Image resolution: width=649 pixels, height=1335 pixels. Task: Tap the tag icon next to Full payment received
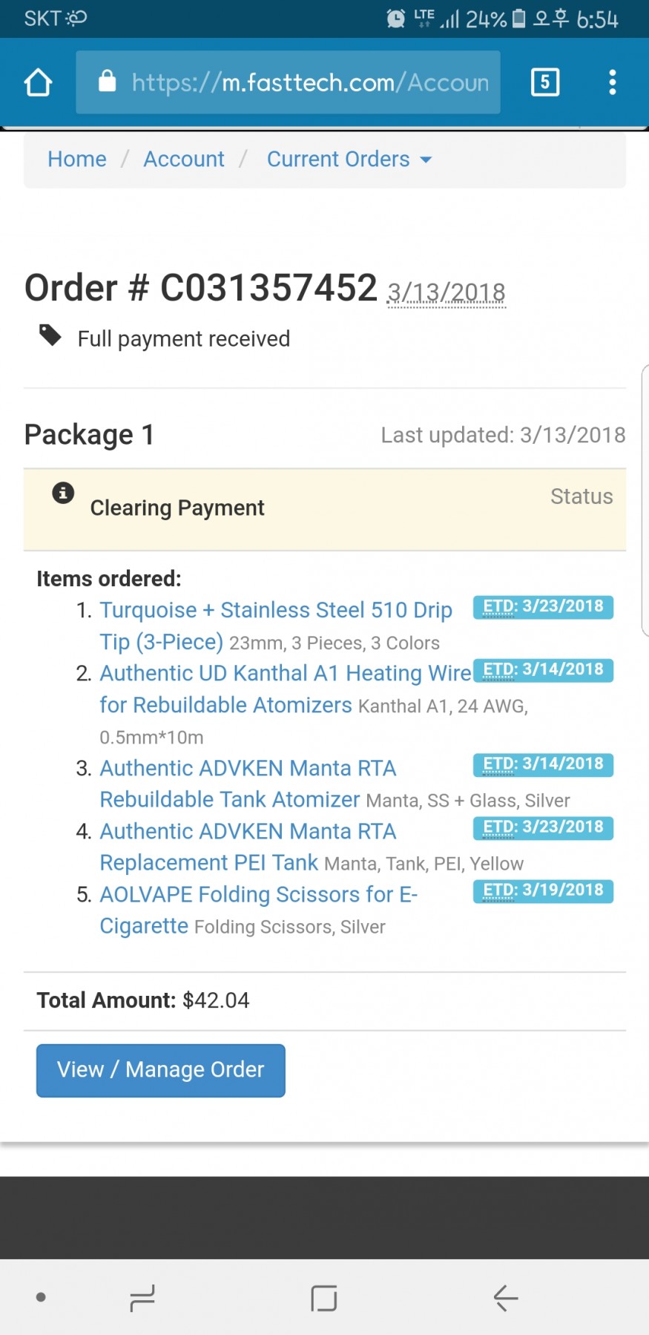(x=50, y=335)
